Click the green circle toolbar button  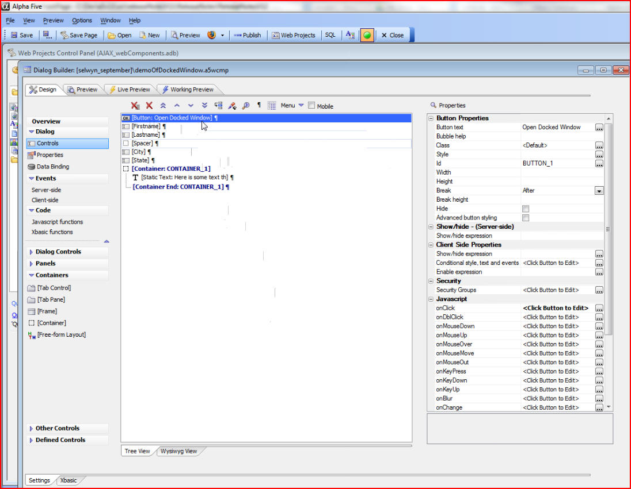click(367, 36)
